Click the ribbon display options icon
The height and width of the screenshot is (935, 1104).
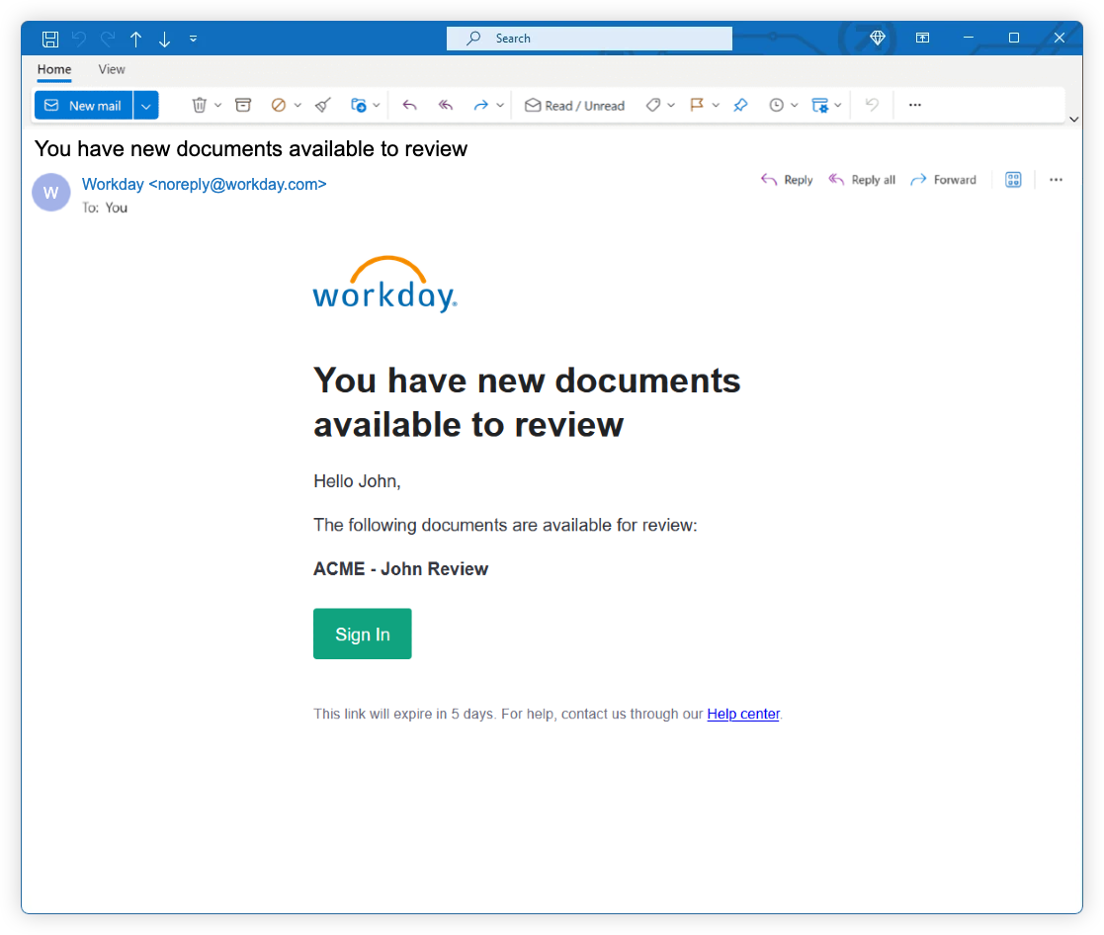click(922, 38)
